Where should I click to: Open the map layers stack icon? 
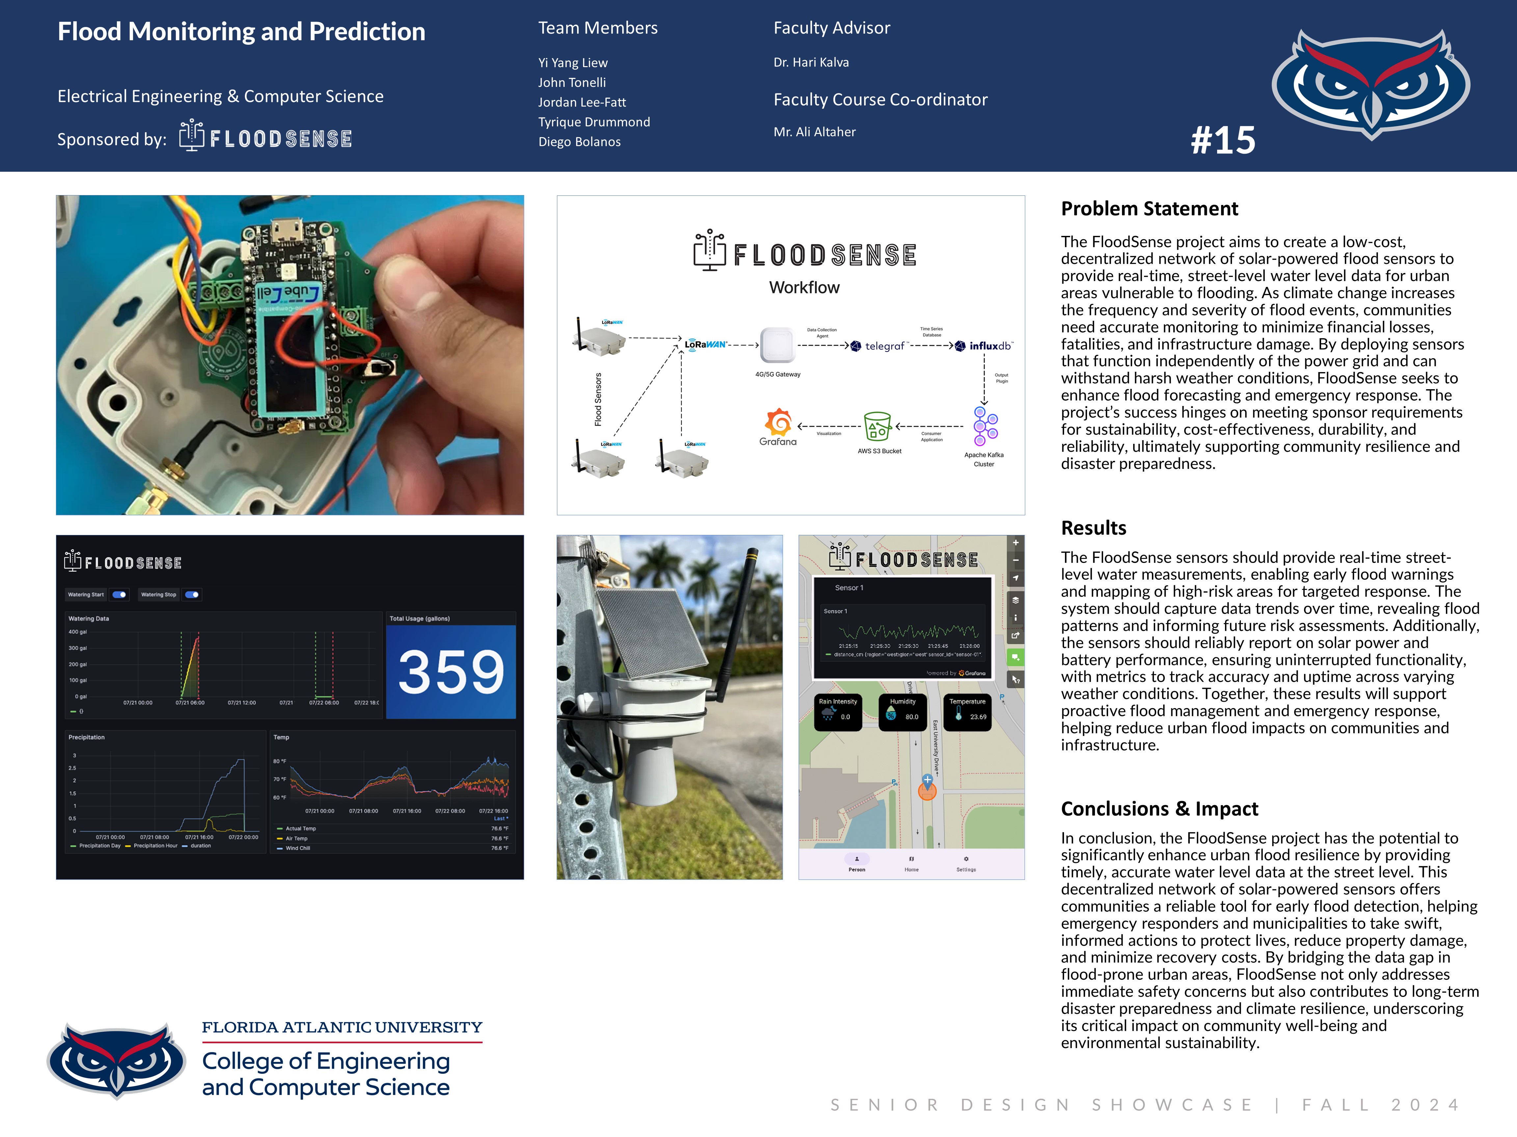1015,600
